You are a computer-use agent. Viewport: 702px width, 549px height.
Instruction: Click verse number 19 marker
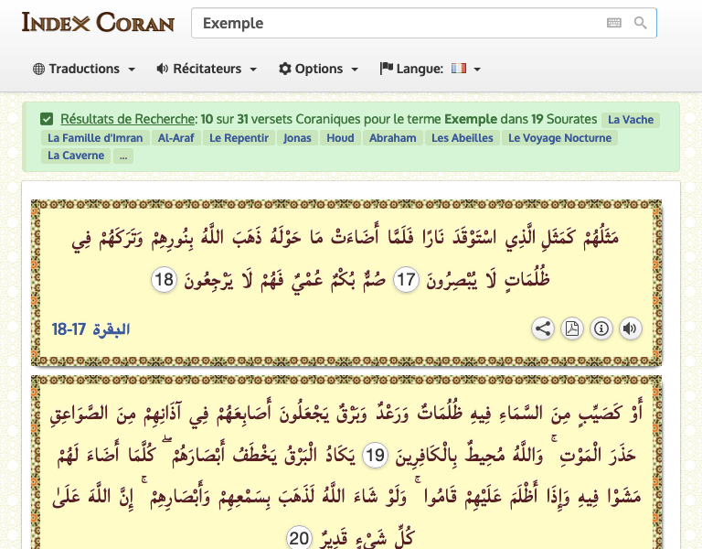tap(375, 455)
